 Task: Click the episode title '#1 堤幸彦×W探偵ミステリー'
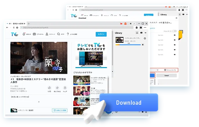click(38, 81)
